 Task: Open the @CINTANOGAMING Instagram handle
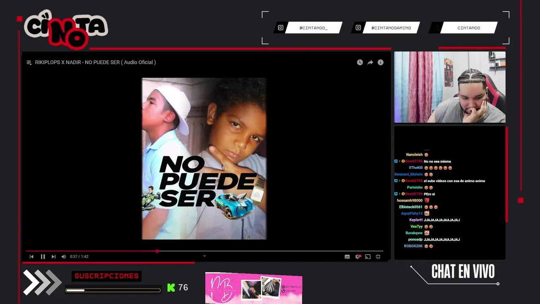coord(391,28)
